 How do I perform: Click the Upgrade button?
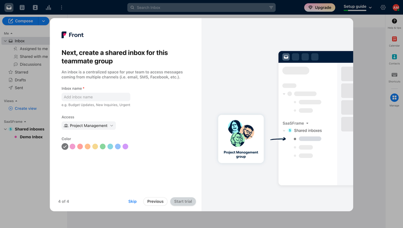[320, 7]
